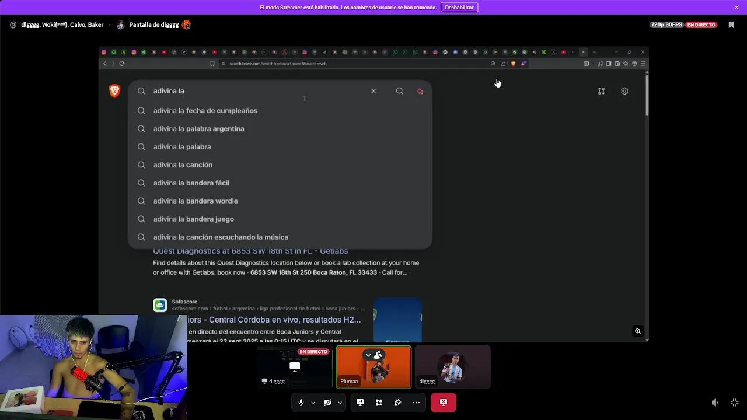This screenshot has height=420, width=747.
Task: Choose suggestion adivina la palabra argentina
Action: [x=280, y=129]
